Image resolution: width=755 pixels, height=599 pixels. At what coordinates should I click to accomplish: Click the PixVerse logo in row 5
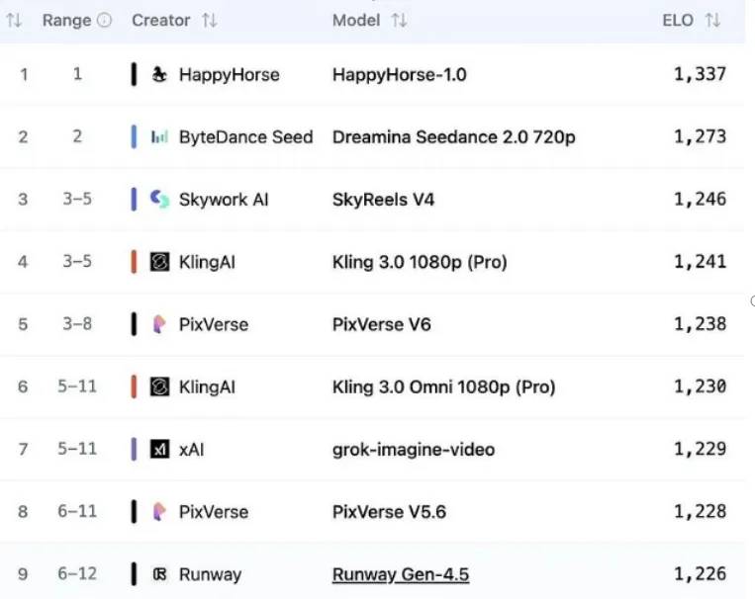[159, 324]
